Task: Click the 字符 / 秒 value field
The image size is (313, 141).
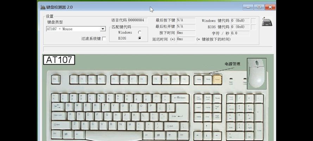Action: pyautogui.click(x=240, y=33)
